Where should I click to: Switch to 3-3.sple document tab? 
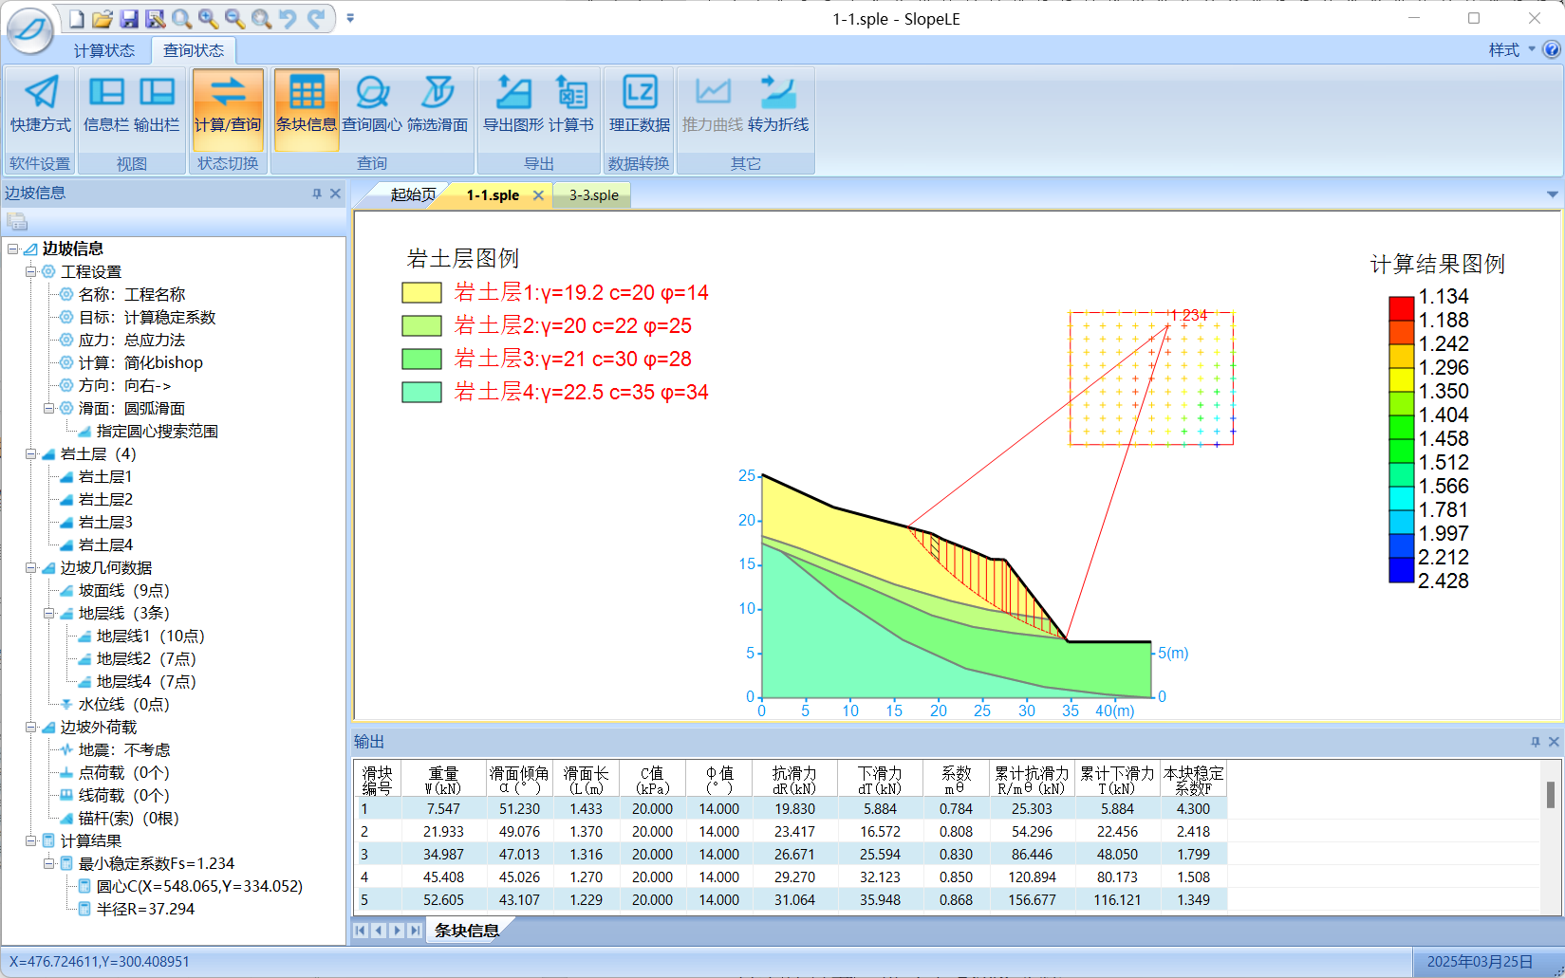tap(594, 194)
